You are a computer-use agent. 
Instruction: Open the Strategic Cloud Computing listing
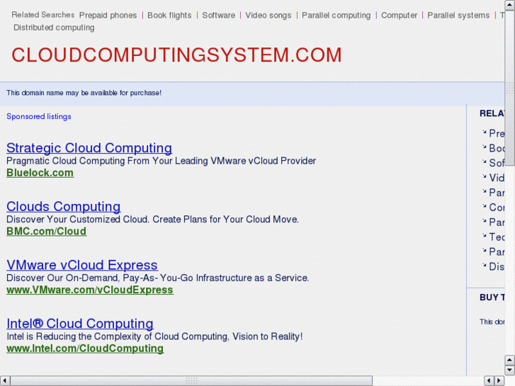pyautogui.click(x=89, y=148)
